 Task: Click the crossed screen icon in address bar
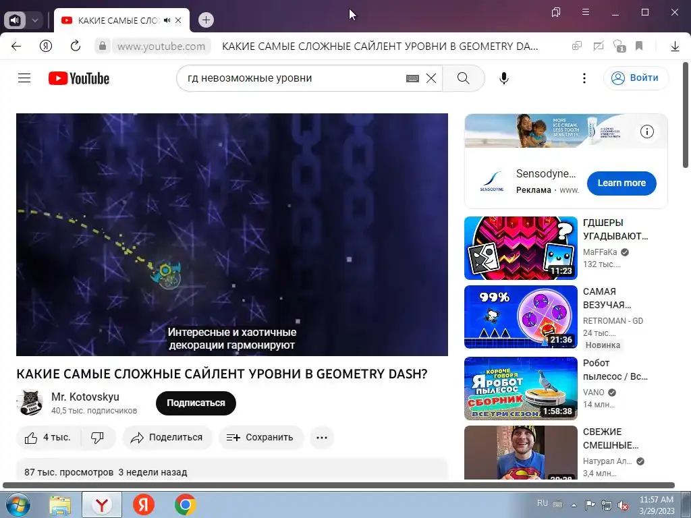(x=598, y=46)
